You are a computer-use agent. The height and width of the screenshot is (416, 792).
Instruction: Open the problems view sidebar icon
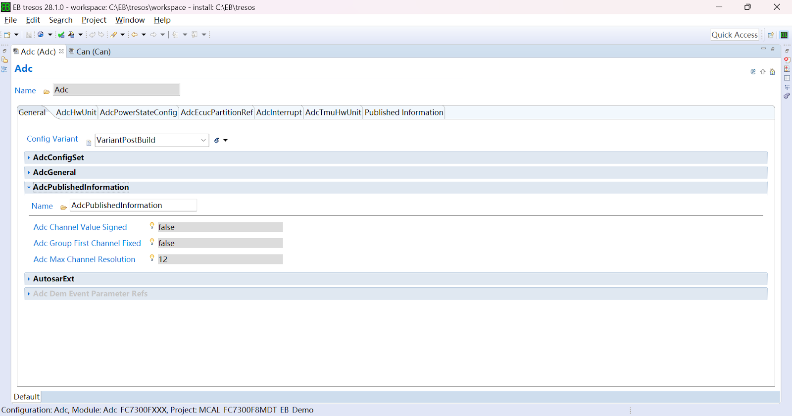click(x=787, y=69)
